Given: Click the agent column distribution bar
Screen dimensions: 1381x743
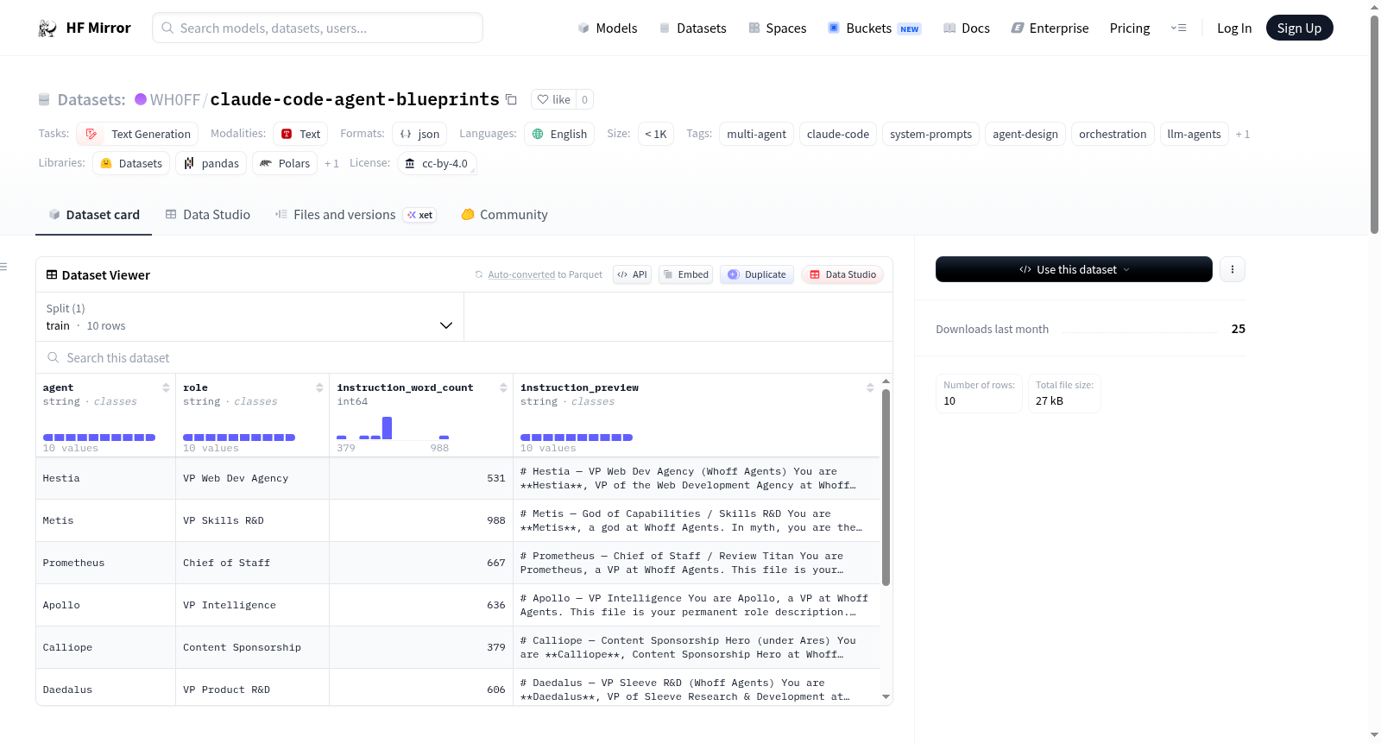Looking at the screenshot, I should [x=99, y=438].
